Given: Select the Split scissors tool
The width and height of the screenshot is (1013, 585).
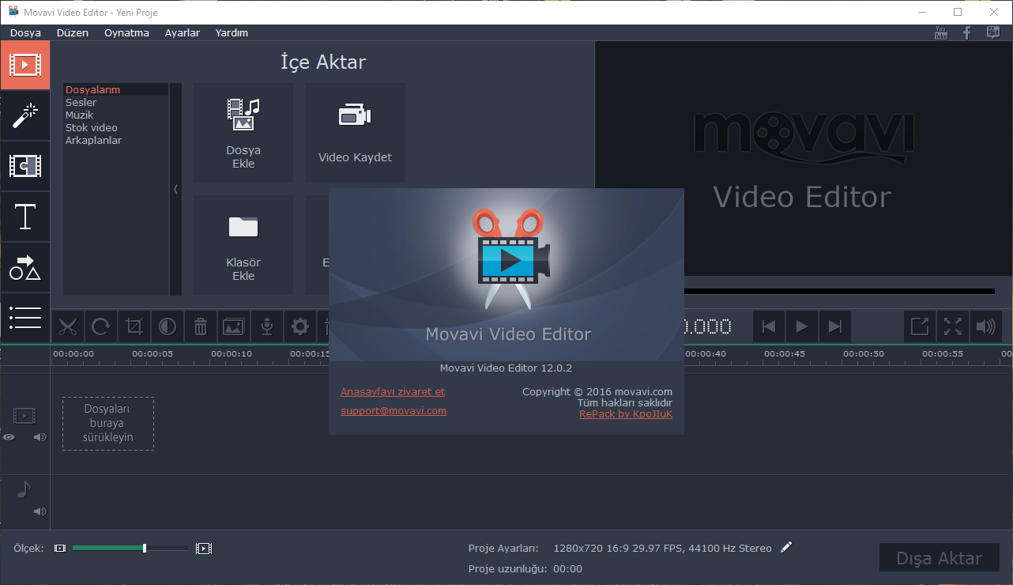Looking at the screenshot, I should 68,326.
